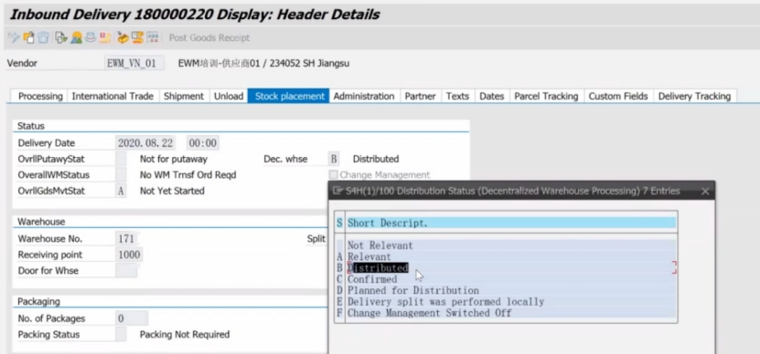
Task: Click the mountain and sun toolbar icon
Action: coord(76,37)
